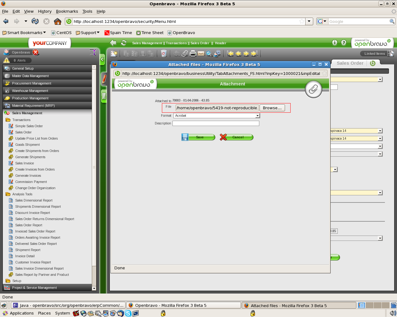Image resolution: width=397 pixels, height=317 pixels.
Task: Click the envelope email icon
Action: pyautogui.click(x=201, y=54)
